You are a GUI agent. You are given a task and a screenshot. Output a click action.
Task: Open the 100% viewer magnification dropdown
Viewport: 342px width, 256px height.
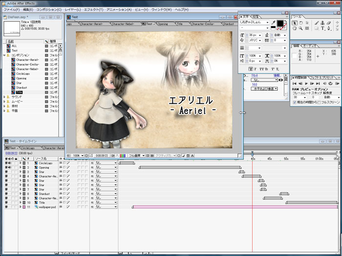click(x=78, y=156)
